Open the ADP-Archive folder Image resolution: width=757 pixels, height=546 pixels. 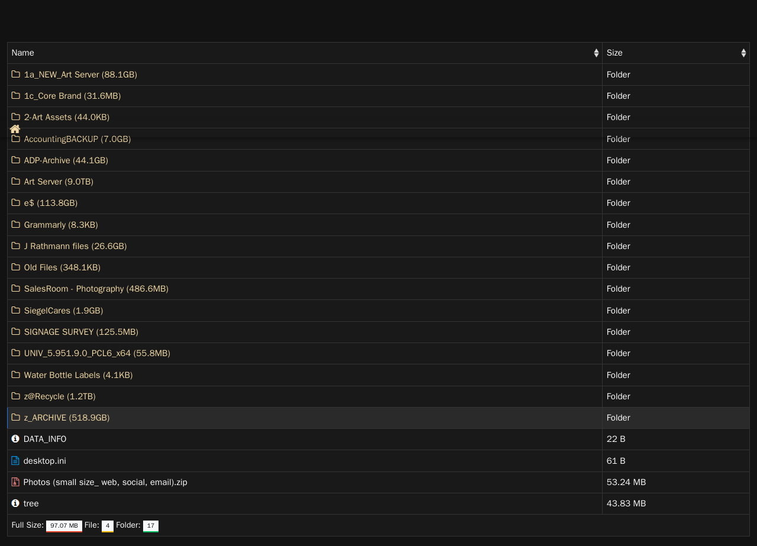[66, 160]
